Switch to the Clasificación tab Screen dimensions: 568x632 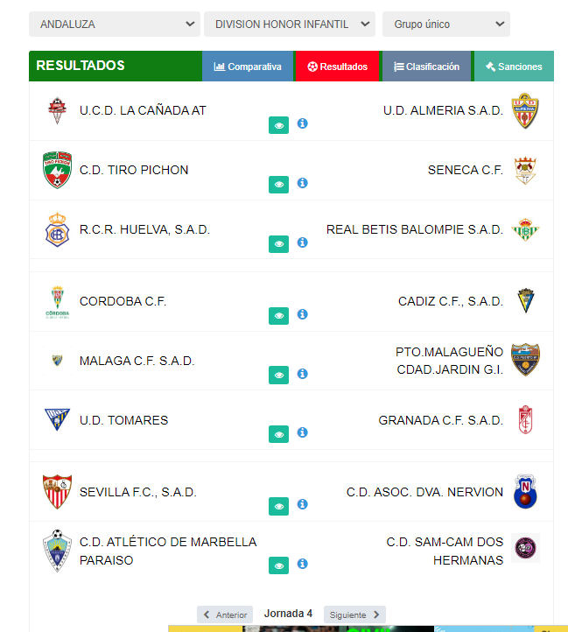tap(426, 67)
